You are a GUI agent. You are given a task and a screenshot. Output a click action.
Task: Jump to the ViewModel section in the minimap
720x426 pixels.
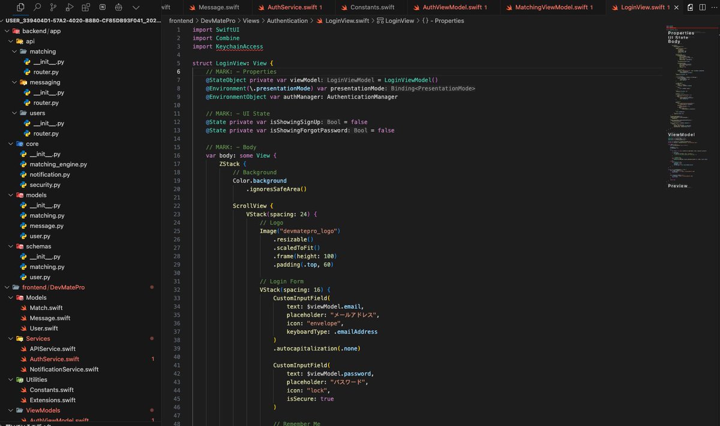681,135
